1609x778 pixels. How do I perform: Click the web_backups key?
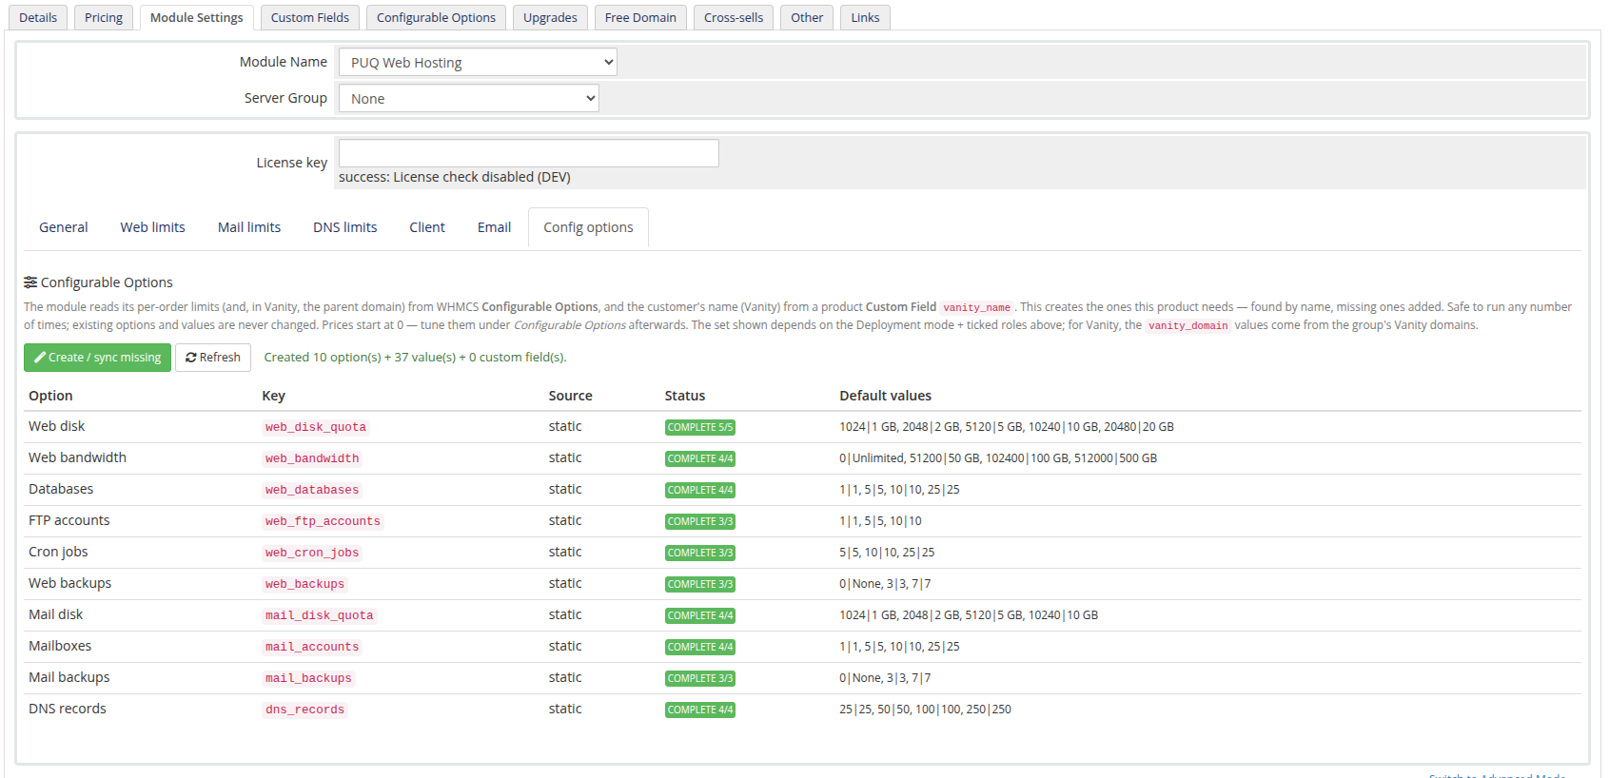[304, 585]
